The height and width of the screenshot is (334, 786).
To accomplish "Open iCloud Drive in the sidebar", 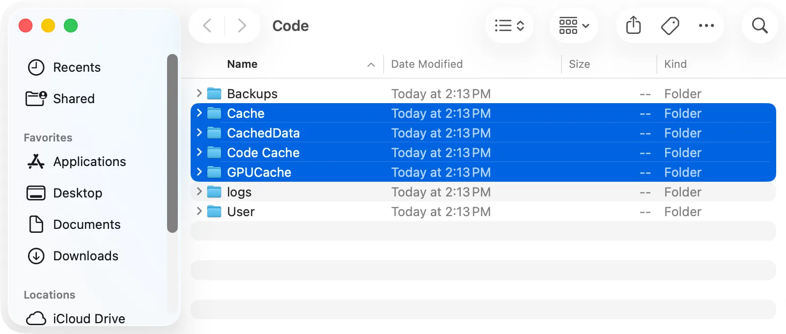I will pyautogui.click(x=88, y=319).
